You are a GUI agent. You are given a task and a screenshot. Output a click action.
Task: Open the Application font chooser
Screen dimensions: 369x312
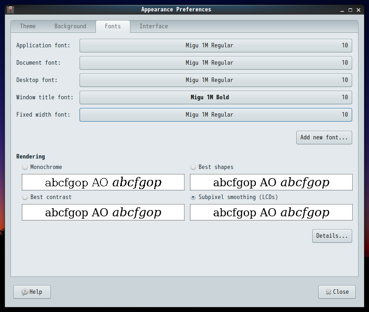coord(215,46)
